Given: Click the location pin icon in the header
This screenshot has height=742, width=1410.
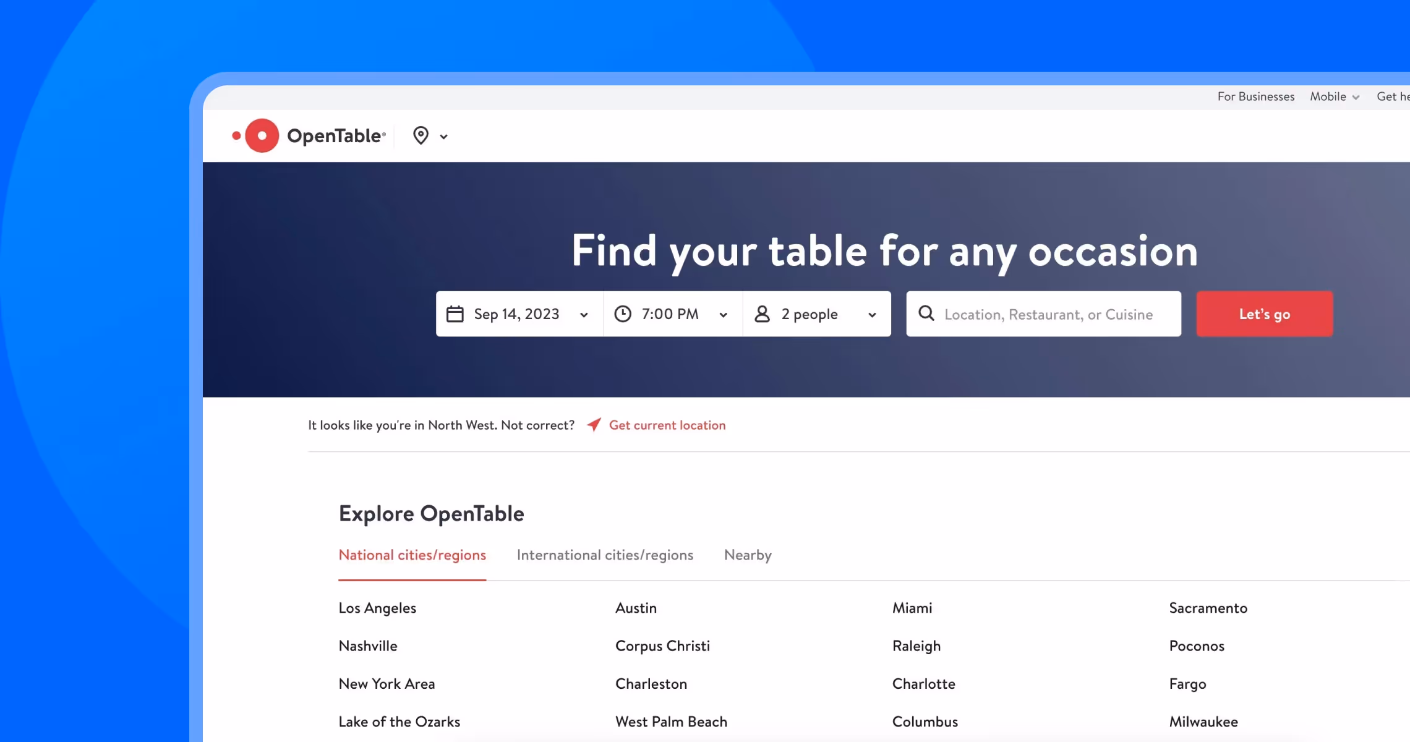Looking at the screenshot, I should [x=420, y=135].
